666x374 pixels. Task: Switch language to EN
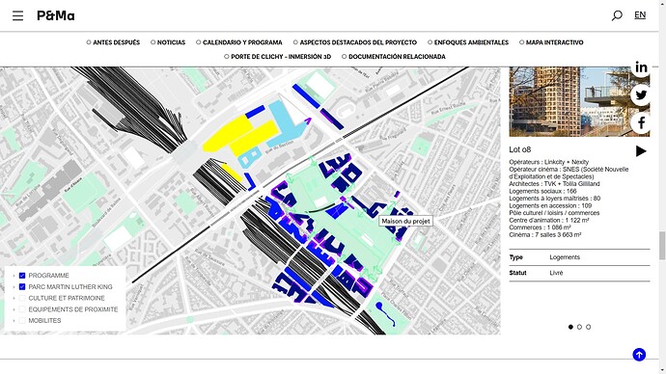[x=640, y=14]
